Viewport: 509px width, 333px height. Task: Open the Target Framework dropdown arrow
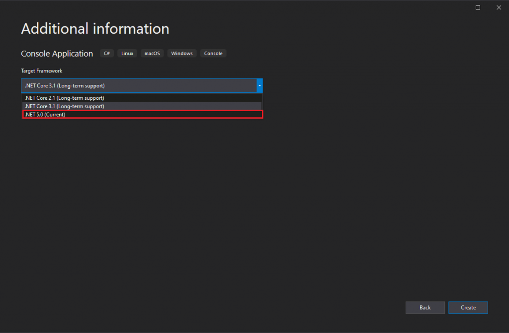[x=259, y=85]
